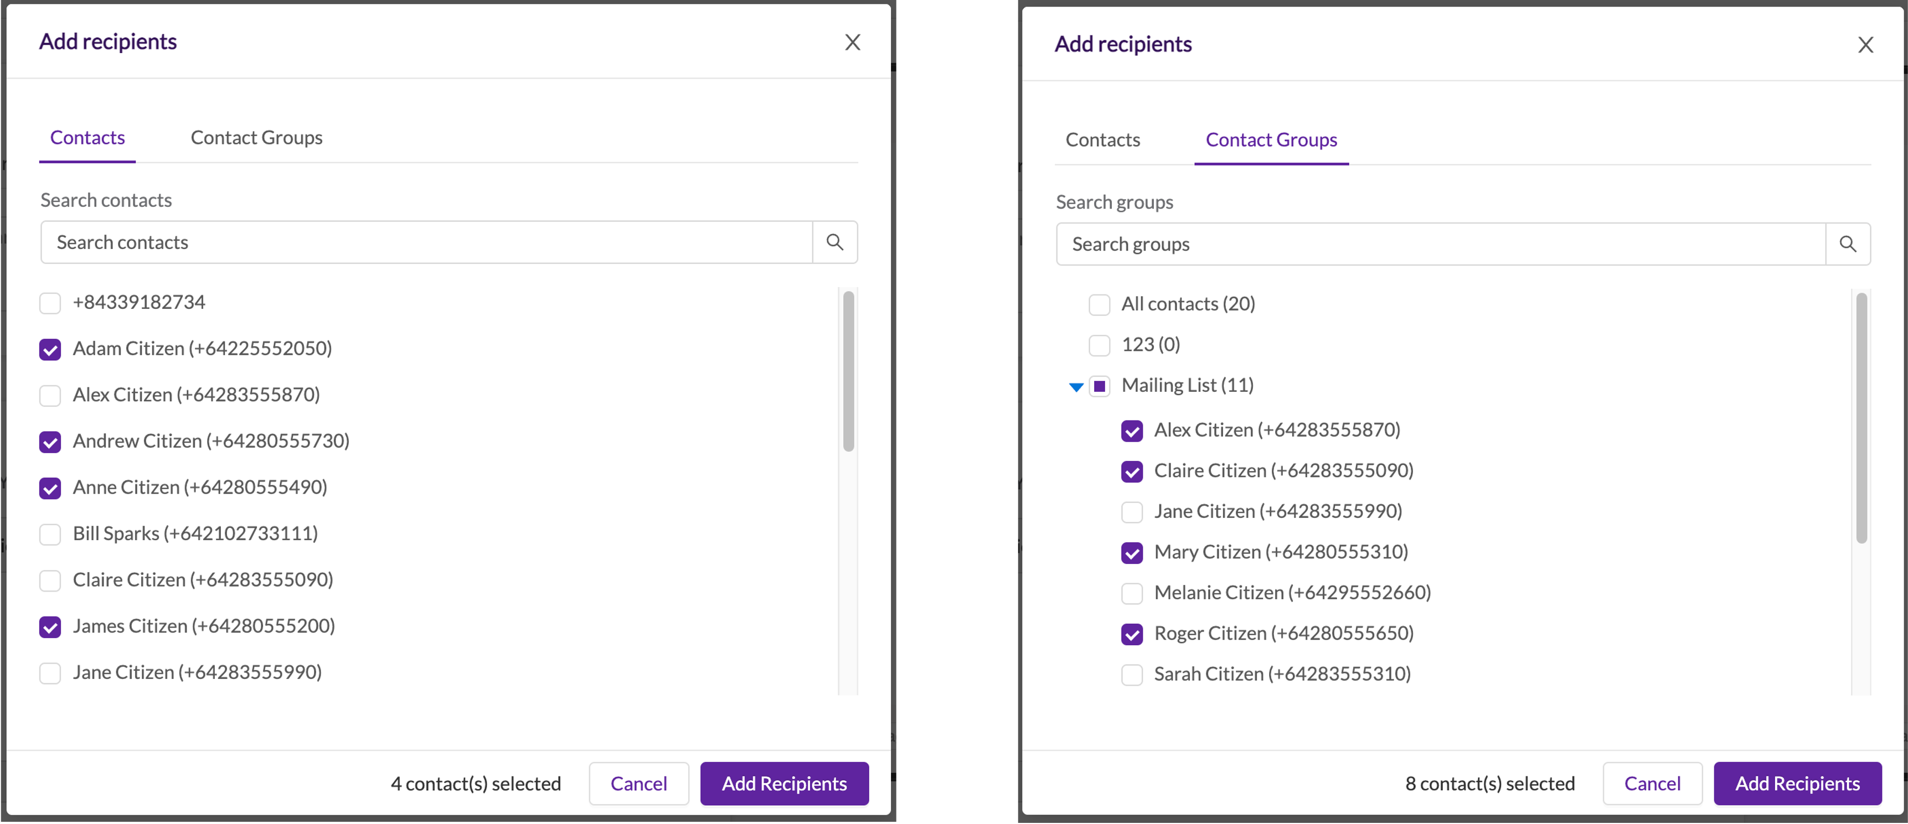Focus the Search groups input field
The width and height of the screenshot is (1908, 824).
coord(1440,244)
